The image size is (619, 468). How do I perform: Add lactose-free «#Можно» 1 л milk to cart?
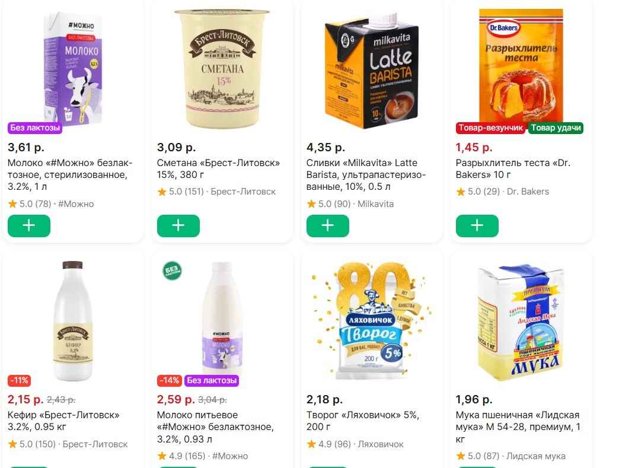click(x=29, y=226)
